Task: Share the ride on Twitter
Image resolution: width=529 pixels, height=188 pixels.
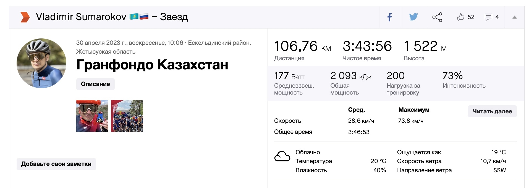Action: pos(413,17)
